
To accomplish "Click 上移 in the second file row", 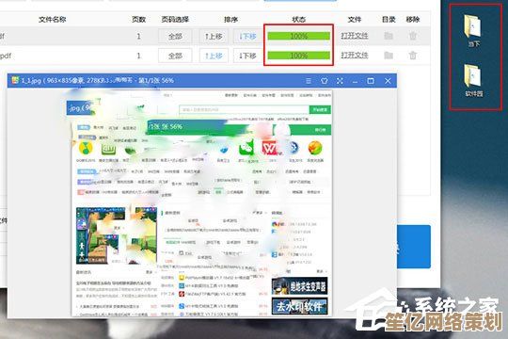I will (214, 56).
